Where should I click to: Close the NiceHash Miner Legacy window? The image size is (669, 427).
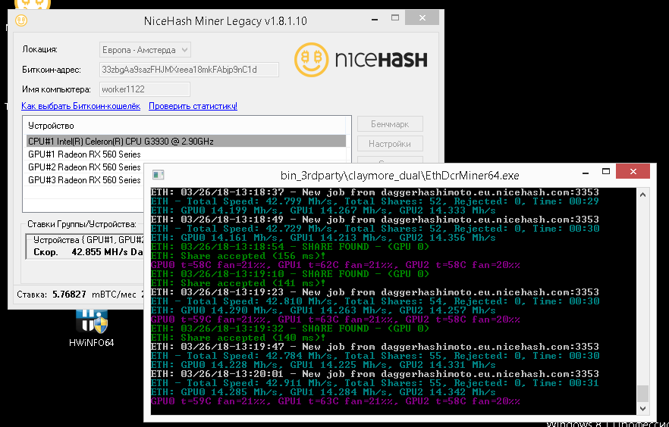pyautogui.click(x=422, y=18)
